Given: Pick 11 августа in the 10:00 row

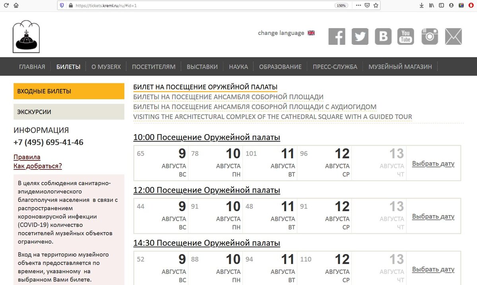Looking at the screenshot, I should (x=270, y=163).
